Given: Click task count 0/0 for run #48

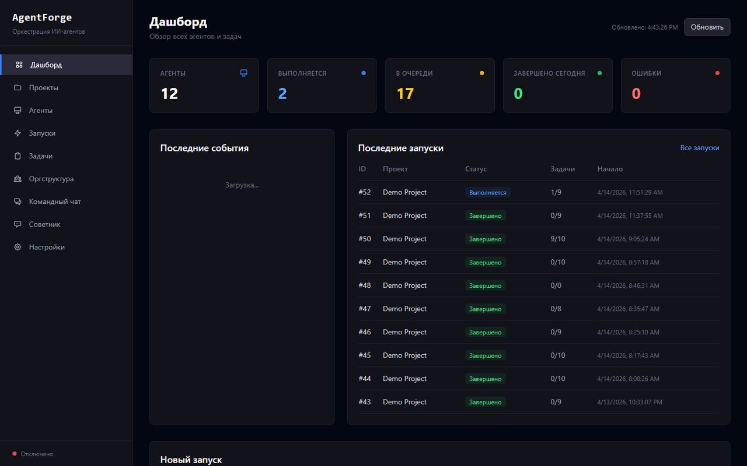Looking at the screenshot, I should click(x=556, y=285).
